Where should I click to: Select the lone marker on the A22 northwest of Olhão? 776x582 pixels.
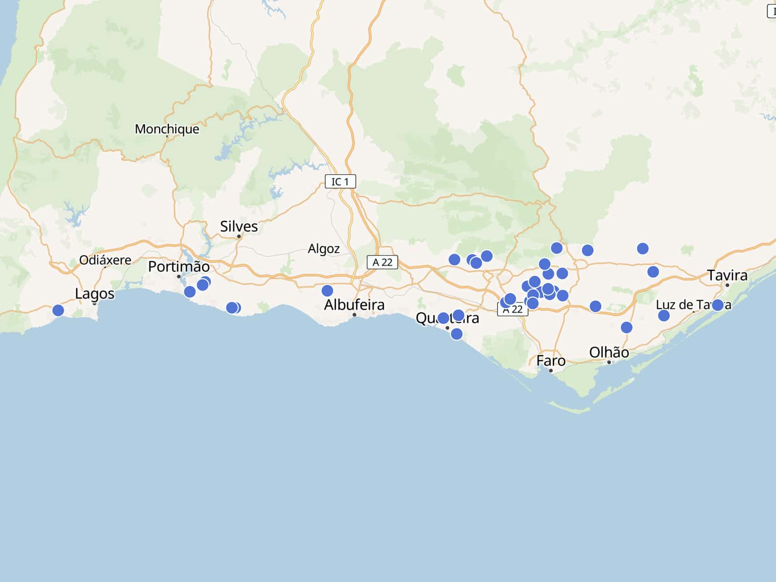[x=595, y=306]
